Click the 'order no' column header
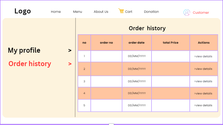The height and width of the screenshot is (125, 223). click(106, 43)
